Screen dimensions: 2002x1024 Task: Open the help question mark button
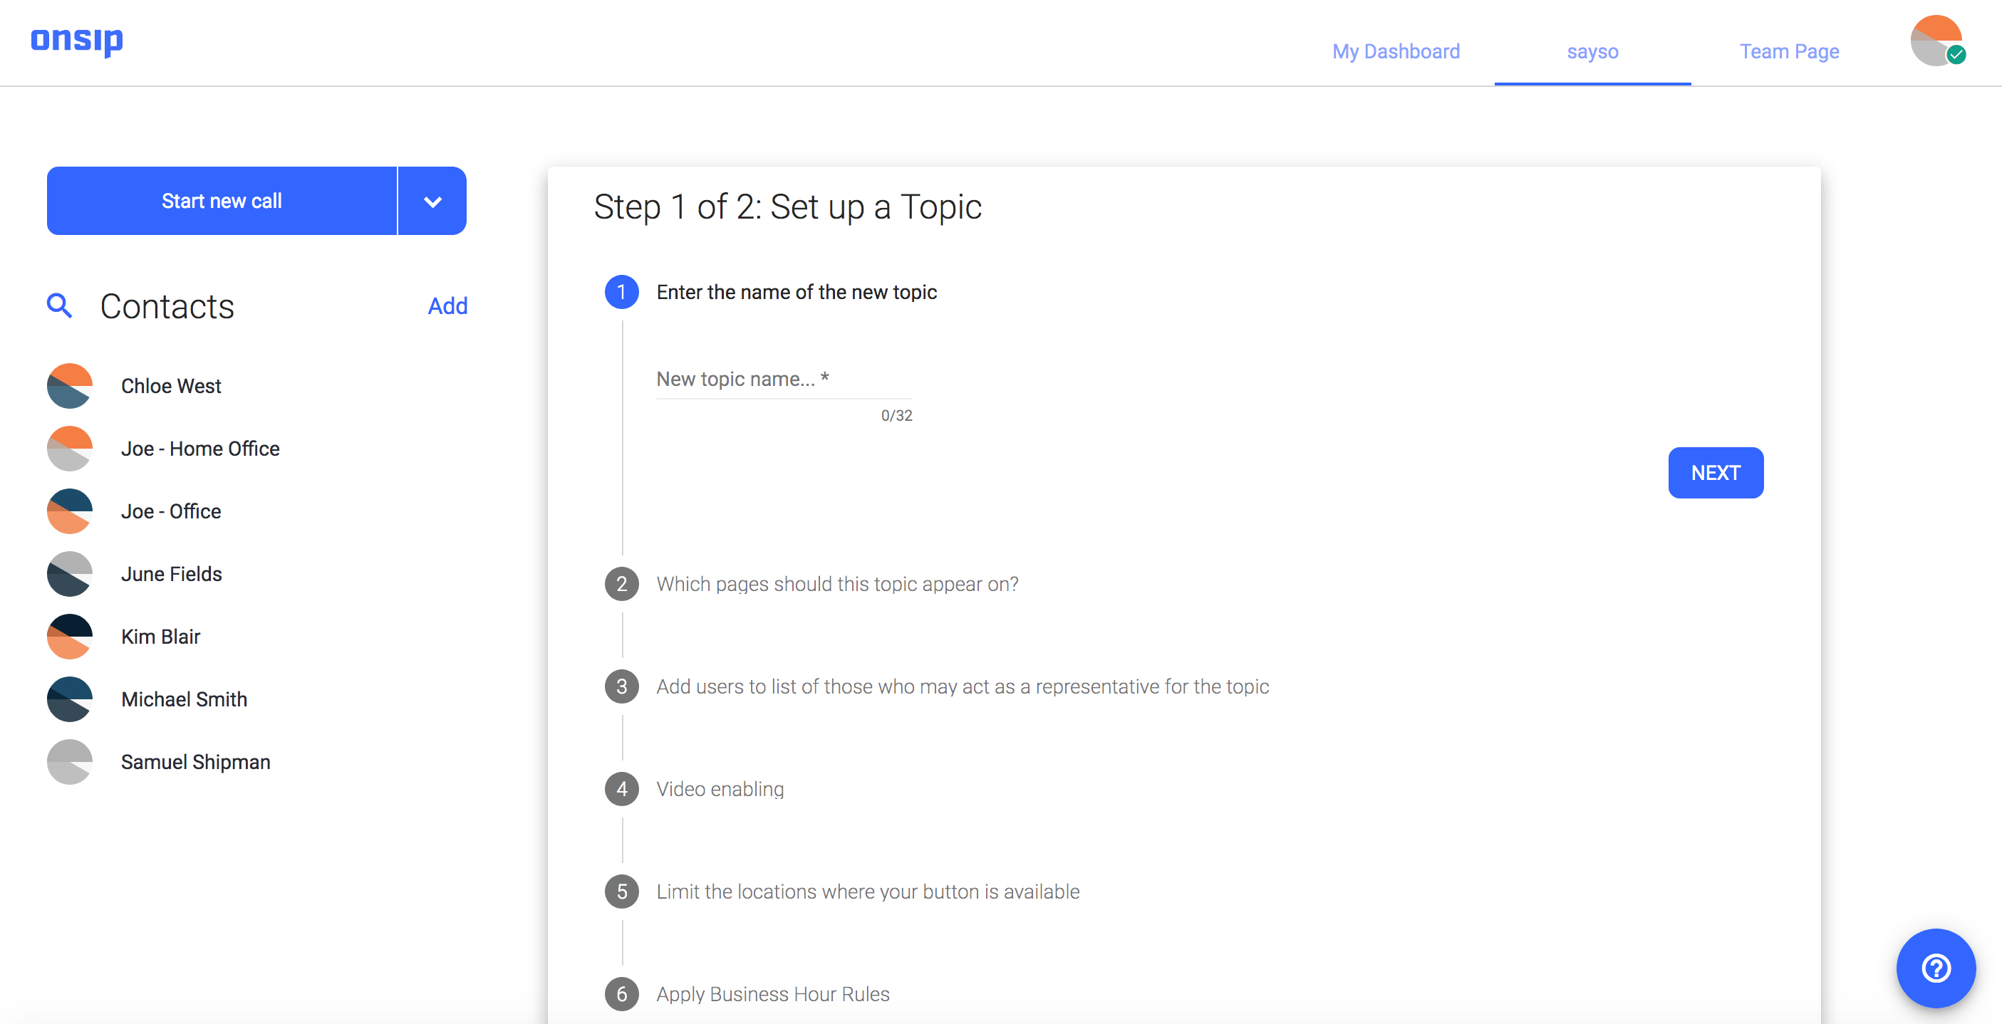click(x=1935, y=968)
